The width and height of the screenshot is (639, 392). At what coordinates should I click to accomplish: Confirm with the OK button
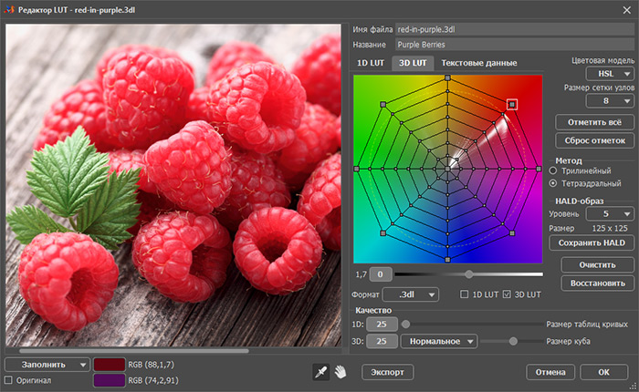[604, 372]
